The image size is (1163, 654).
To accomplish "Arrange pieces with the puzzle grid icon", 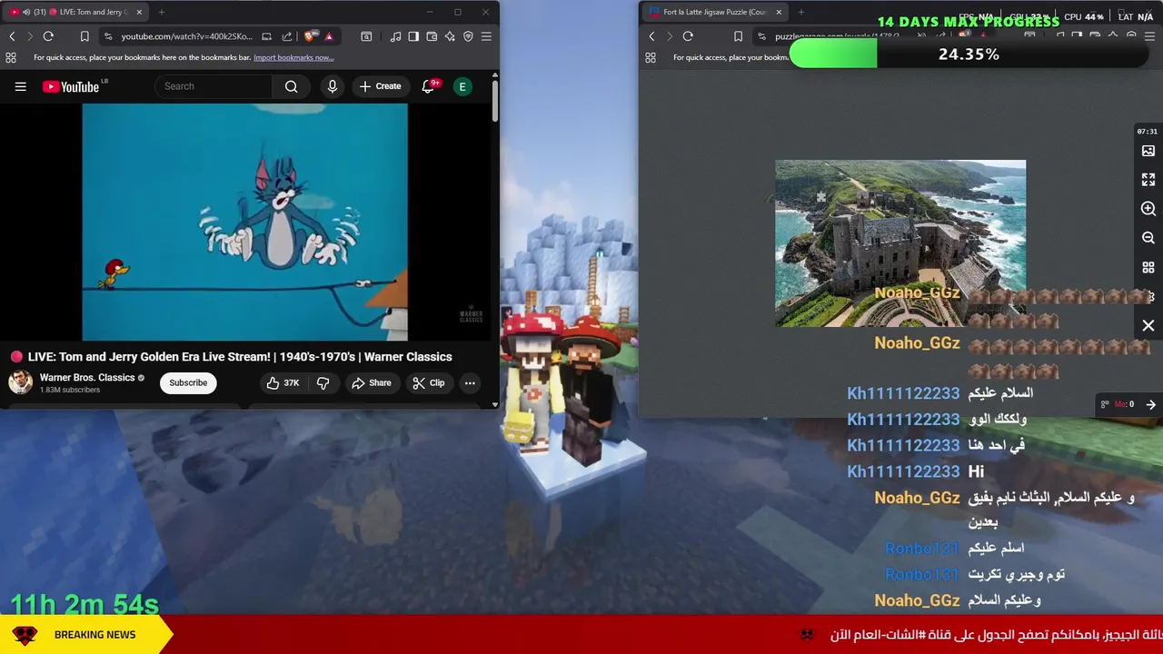I will (1148, 268).
